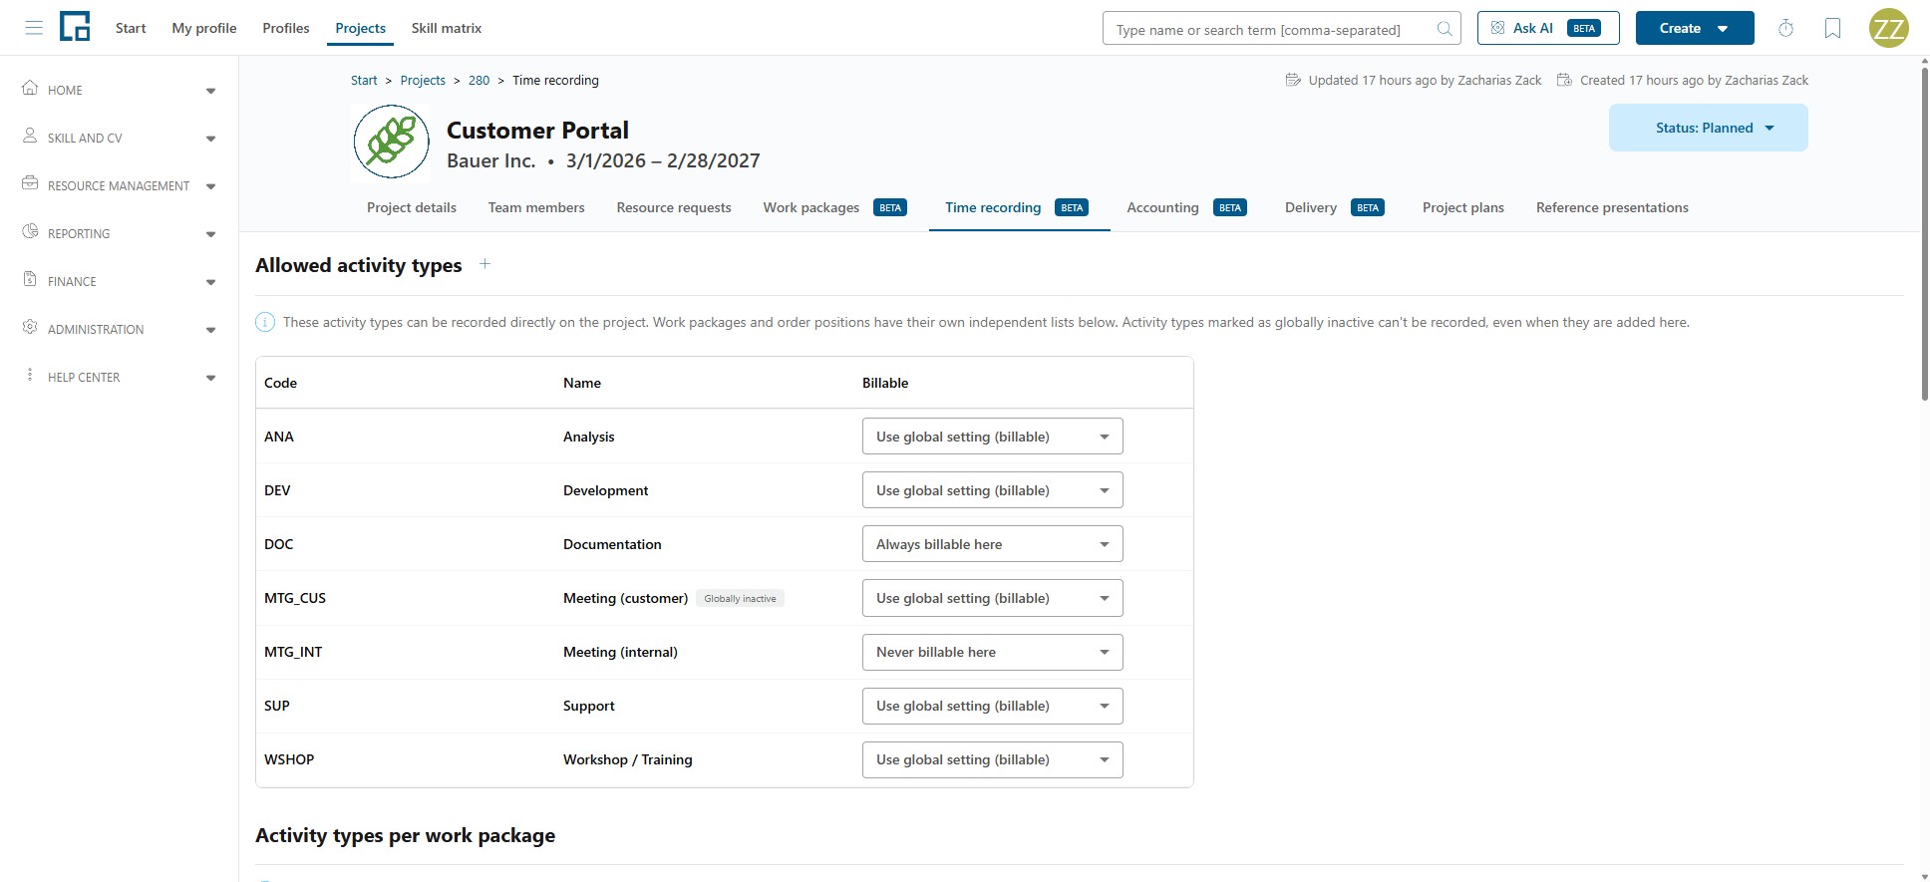Open the billable dropdown for Meeting (customer)
Image resolution: width=1930 pixels, height=882 pixels.
[x=992, y=598]
